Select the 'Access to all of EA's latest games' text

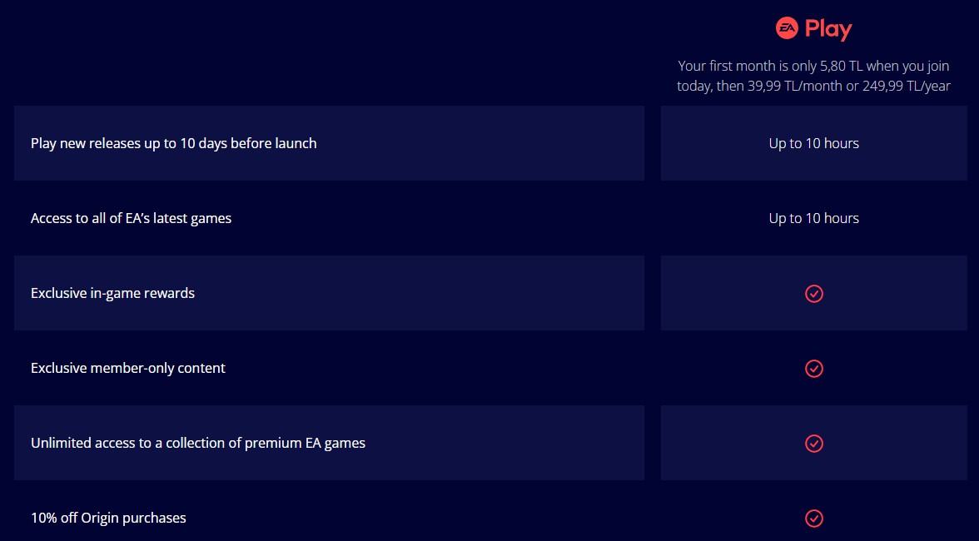(132, 218)
